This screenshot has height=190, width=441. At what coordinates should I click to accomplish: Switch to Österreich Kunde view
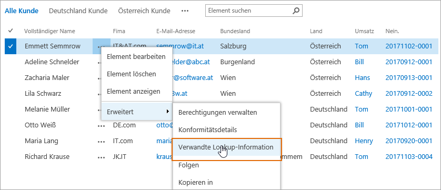[x=144, y=11]
